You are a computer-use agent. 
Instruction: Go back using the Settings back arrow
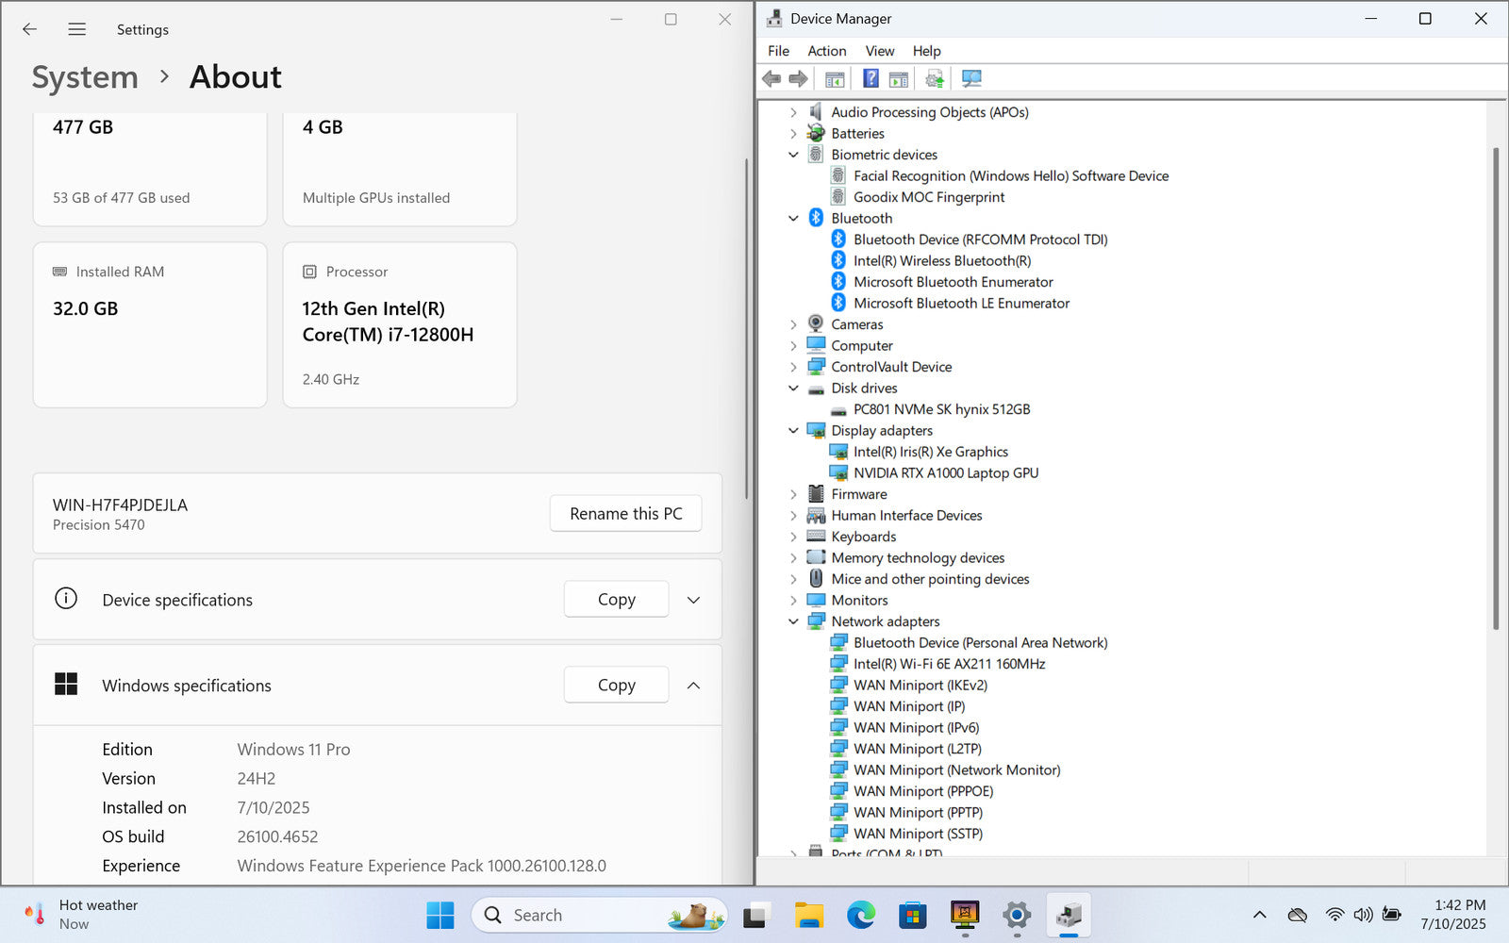tap(30, 29)
